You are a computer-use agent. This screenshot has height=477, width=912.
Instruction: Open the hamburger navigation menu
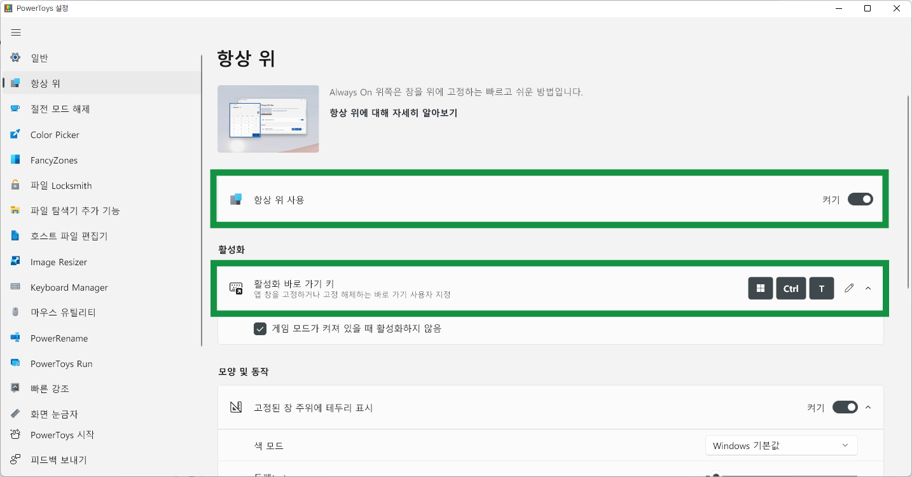point(16,32)
